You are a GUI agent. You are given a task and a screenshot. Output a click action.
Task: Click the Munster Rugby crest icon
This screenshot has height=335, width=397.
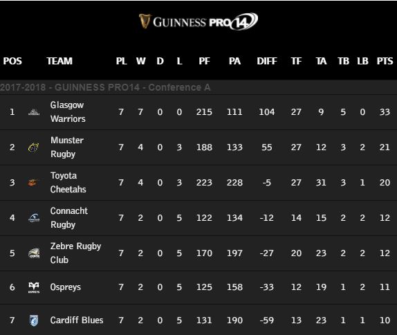click(x=34, y=147)
